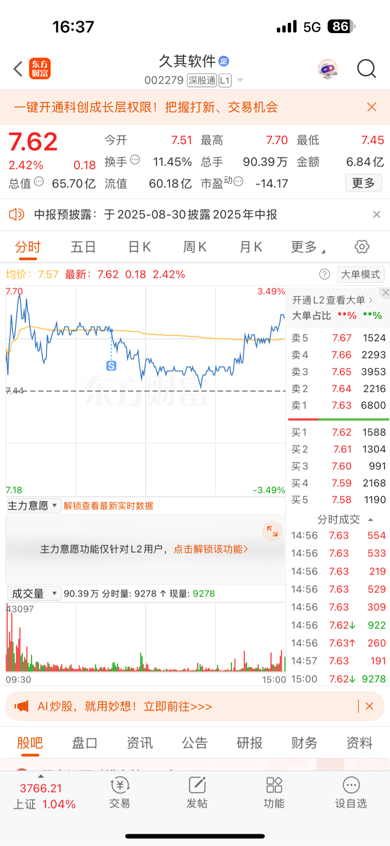This screenshot has width=390, height=846.
Task: Tap the info icon next to 市盈
Action: tap(238, 181)
